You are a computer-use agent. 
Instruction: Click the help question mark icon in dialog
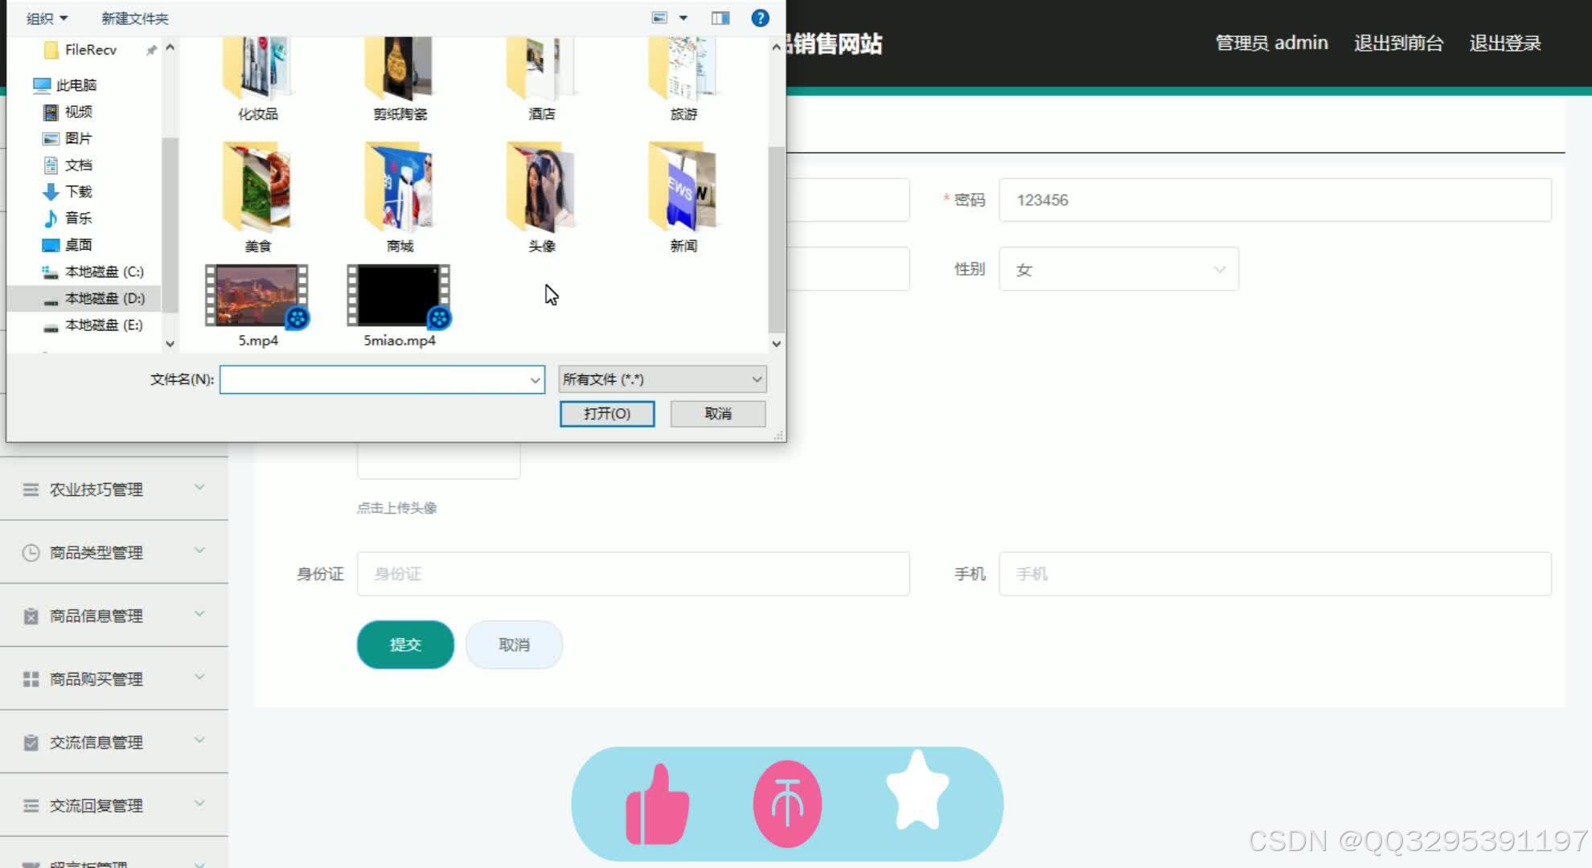[760, 18]
